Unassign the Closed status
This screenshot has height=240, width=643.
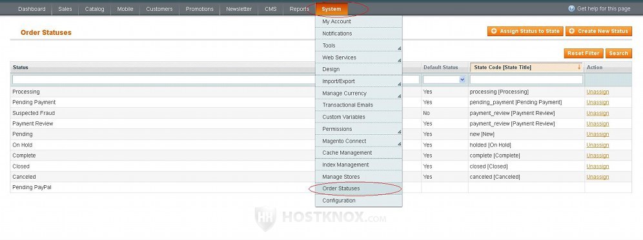coord(597,166)
